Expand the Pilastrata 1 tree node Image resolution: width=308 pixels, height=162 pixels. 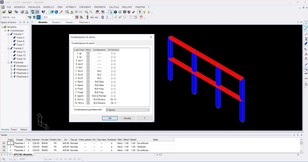(x=12, y=66)
